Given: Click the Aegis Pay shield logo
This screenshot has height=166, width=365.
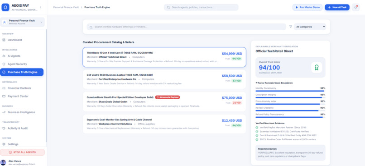Looking at the screenshot, I should (5, 7).
